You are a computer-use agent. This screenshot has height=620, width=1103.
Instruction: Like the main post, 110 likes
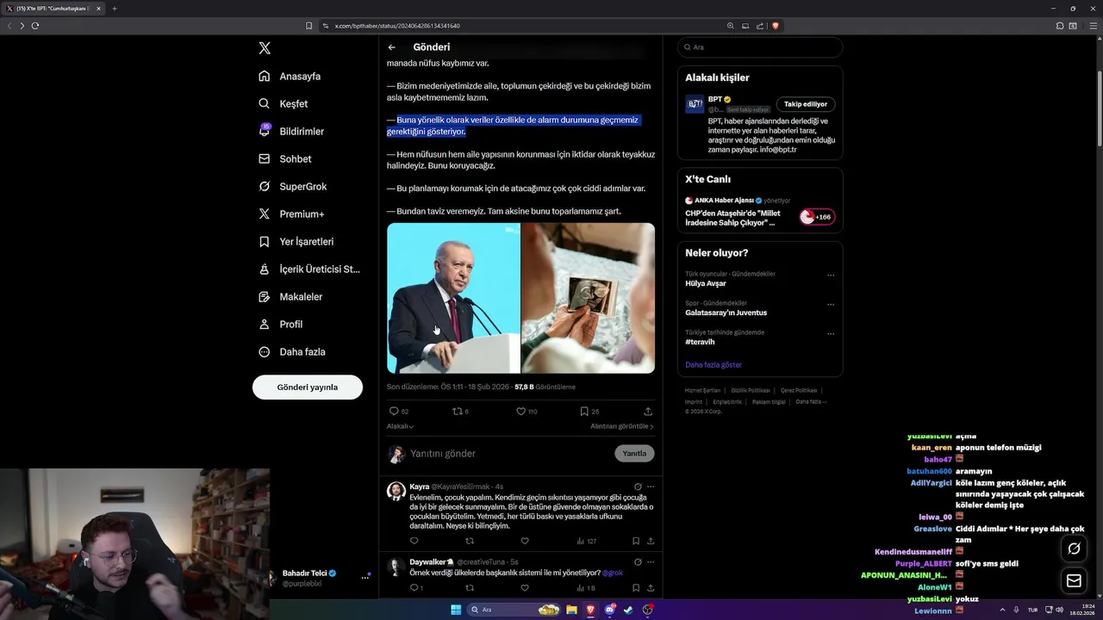pyautogui.click(x=527, y=412)
